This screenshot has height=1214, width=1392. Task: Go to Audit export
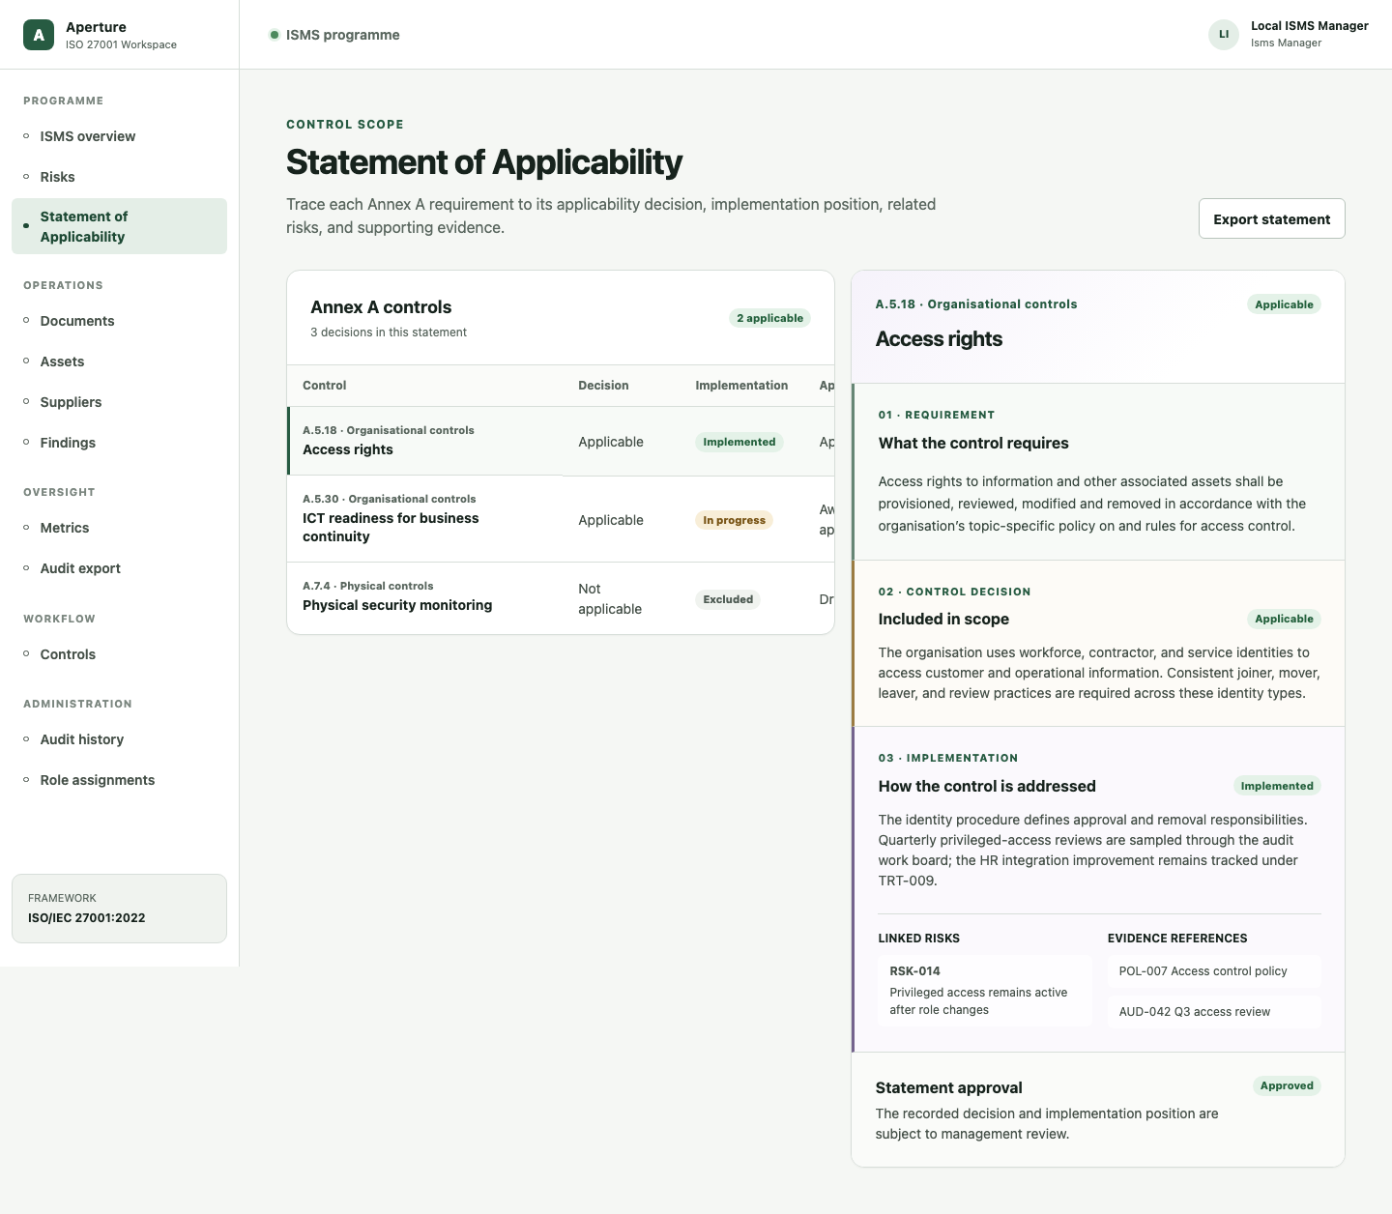pos(119,568)
